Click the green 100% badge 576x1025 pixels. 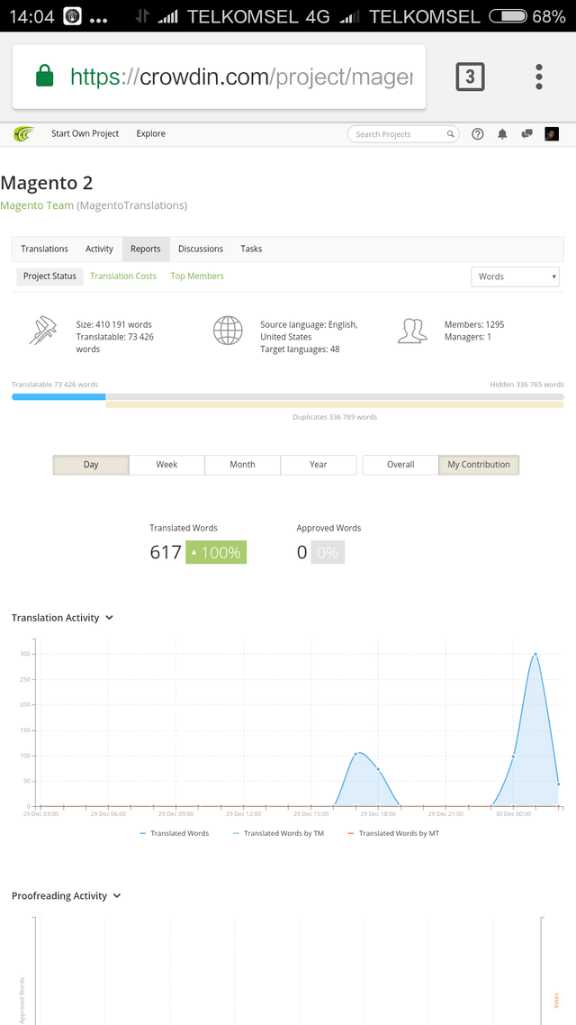click(x=216, y=552)
